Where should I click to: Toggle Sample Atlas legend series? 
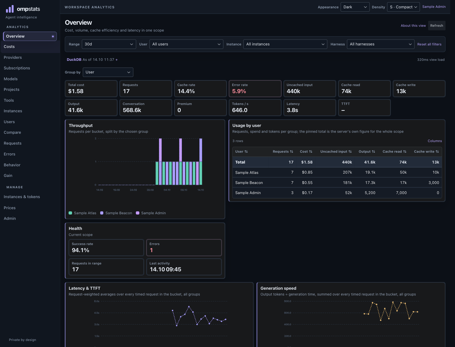(82, 213)
